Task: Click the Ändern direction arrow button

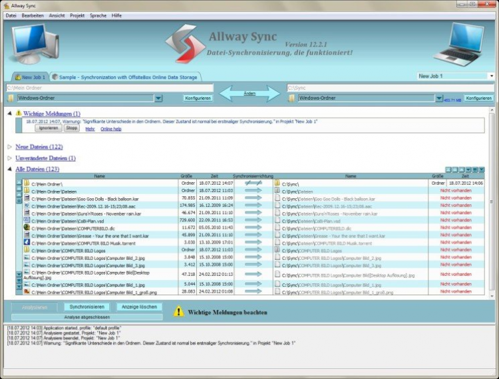Action: point(249,94)
